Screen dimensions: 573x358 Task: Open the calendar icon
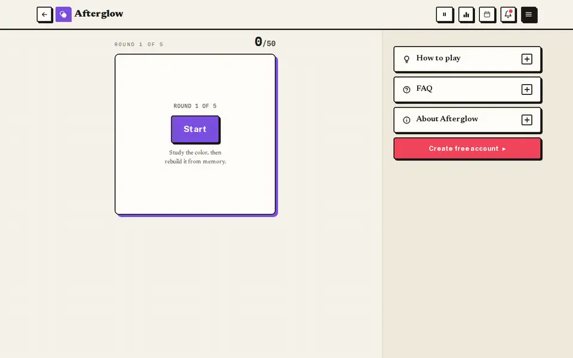tap(487, 14)
